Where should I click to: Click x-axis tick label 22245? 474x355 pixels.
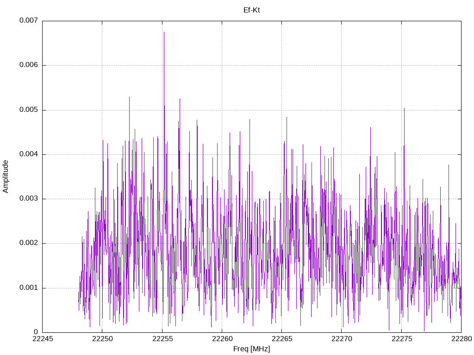43,339
